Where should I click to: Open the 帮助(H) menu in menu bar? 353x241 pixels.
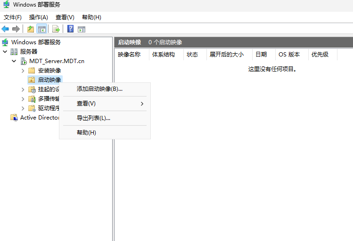tap(91, 17)
